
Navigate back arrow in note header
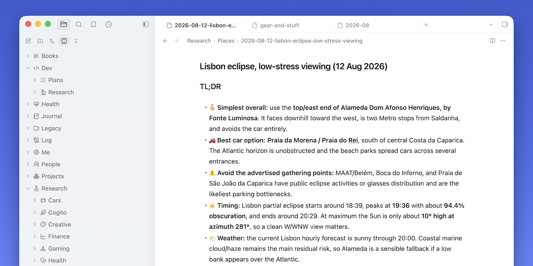click(165, 41)
